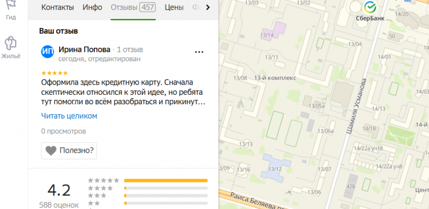This screenshot has width=429, height=209.
Task: Click the review text body
Action: coord(123,93)
